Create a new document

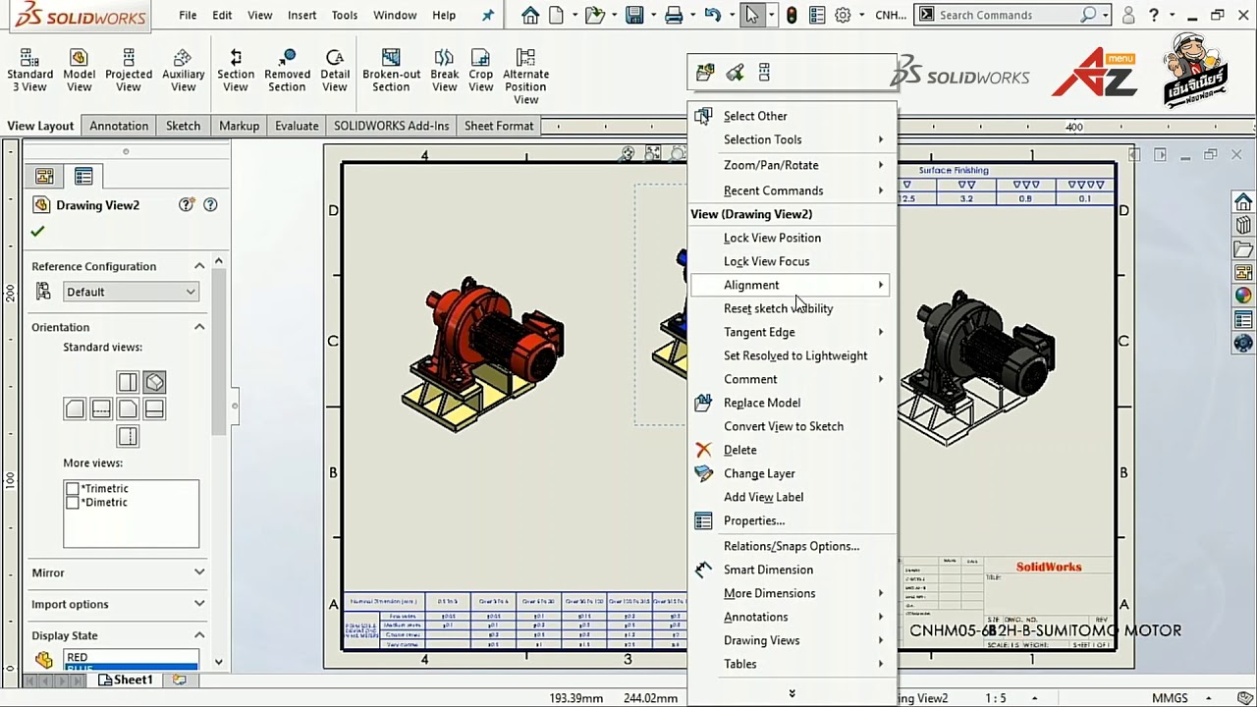tap(557, 15)
